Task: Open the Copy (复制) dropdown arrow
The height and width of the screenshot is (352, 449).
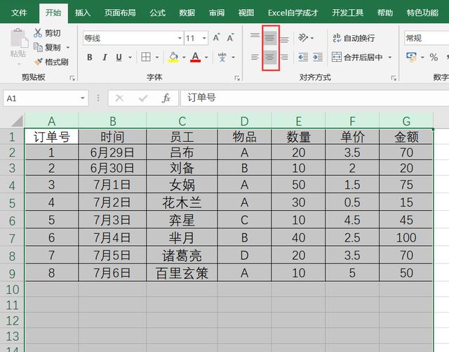Action: (68, 47)
